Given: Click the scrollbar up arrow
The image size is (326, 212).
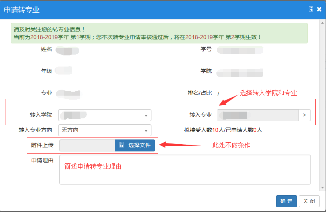Looking at the screenshot, I should (x=322, y=23).
